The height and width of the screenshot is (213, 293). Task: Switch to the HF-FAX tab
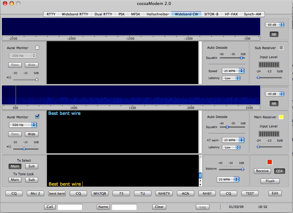point(231,14)
